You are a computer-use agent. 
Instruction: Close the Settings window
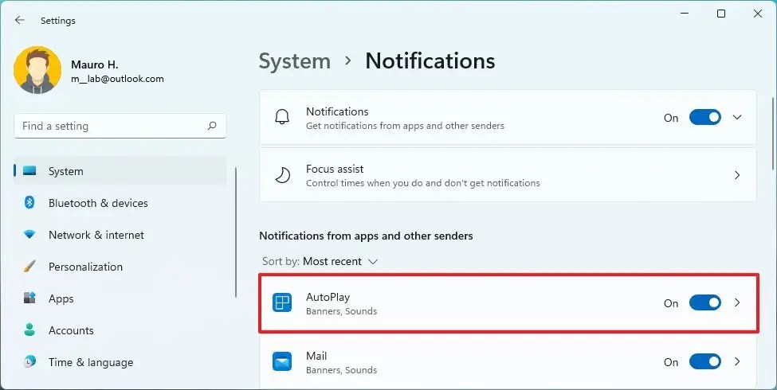point(758,14)
